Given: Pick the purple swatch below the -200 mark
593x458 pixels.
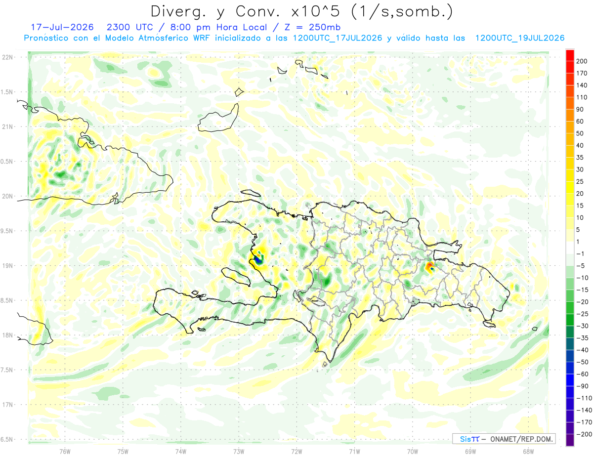Looking at the screenshot, I should tap(570, 441).
